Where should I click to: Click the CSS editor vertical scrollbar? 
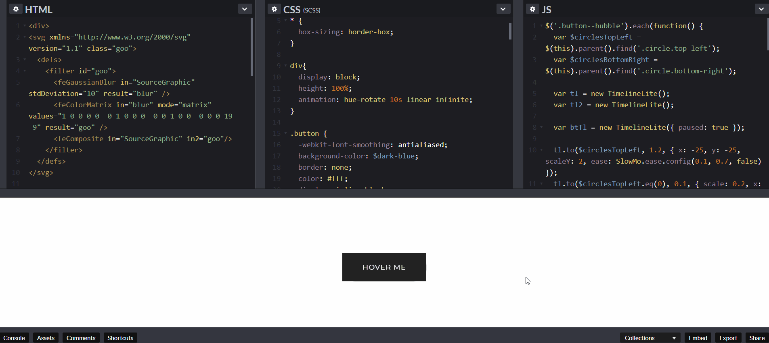(510, 31)
